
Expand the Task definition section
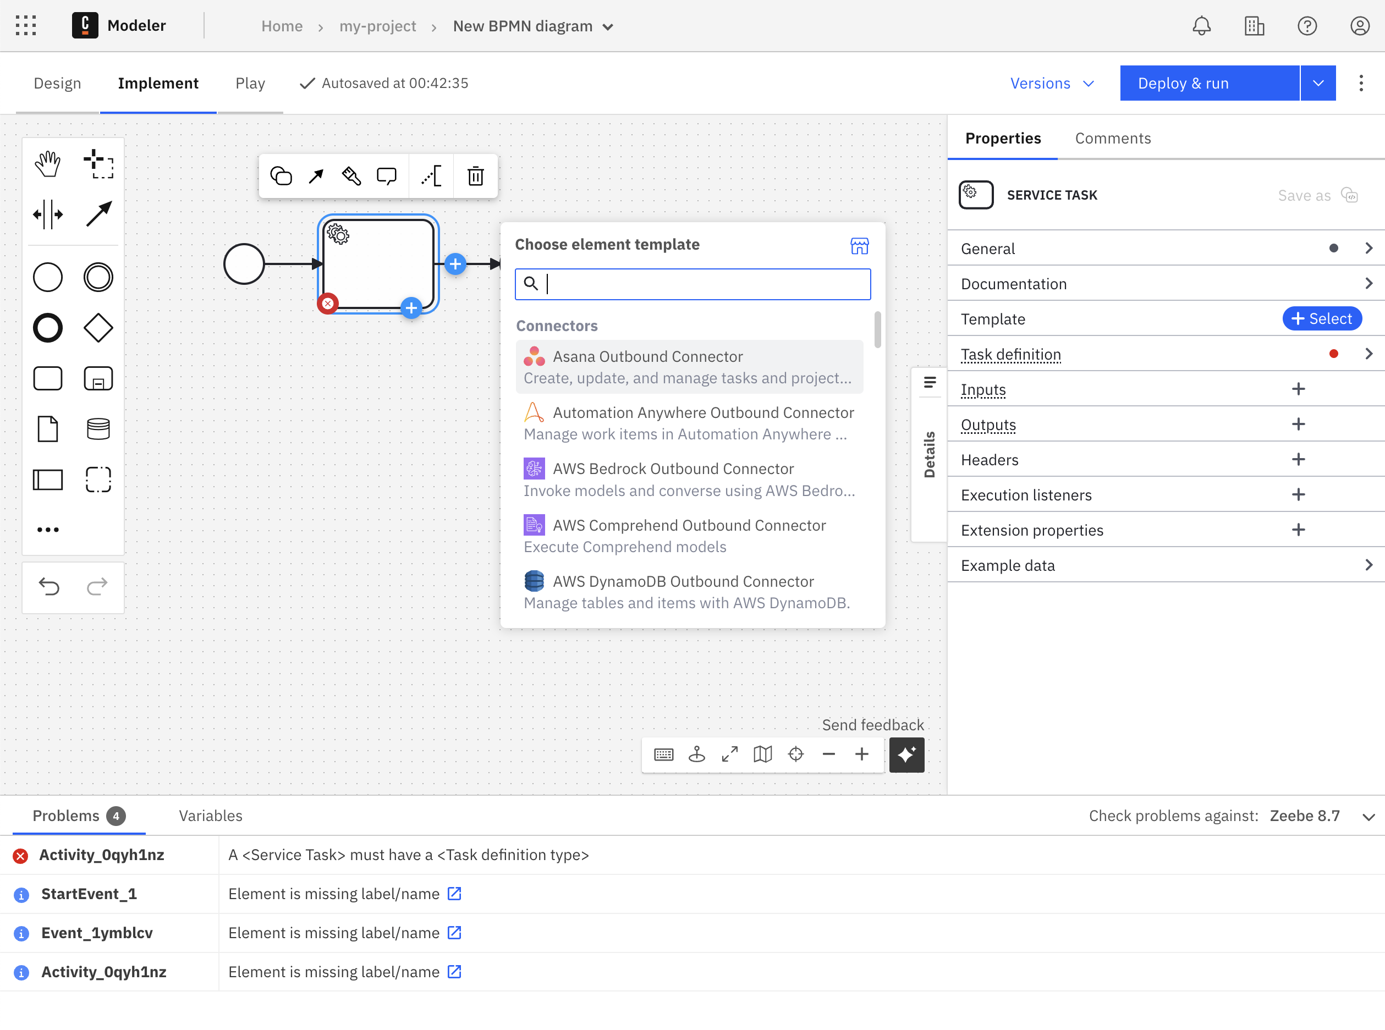[x=1166, y=354]
